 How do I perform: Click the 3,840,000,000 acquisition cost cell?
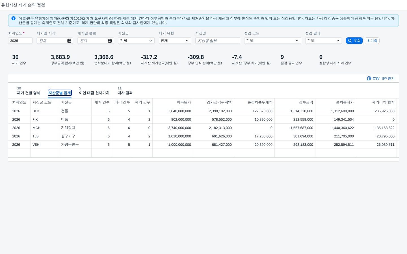173,111
